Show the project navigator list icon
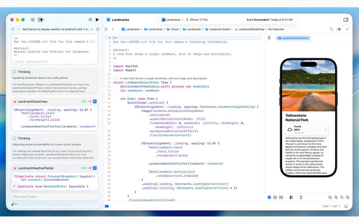This screenshot has width=359, height=224. point(33,20)
